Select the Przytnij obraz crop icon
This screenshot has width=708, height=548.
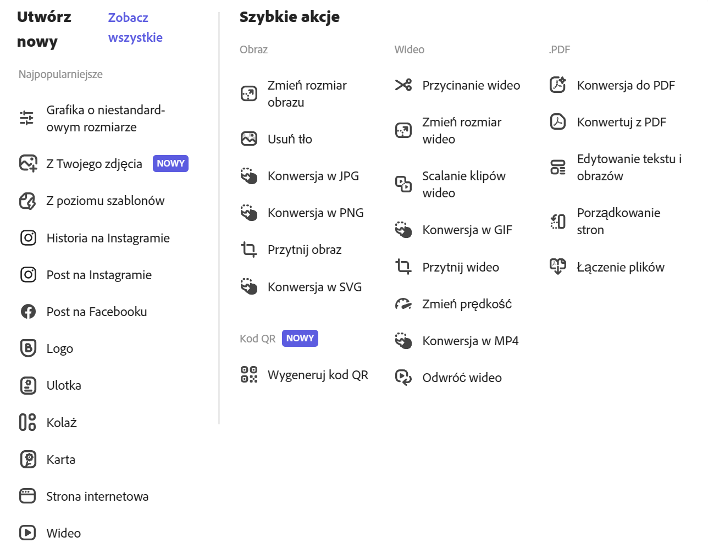click(249, 250)
